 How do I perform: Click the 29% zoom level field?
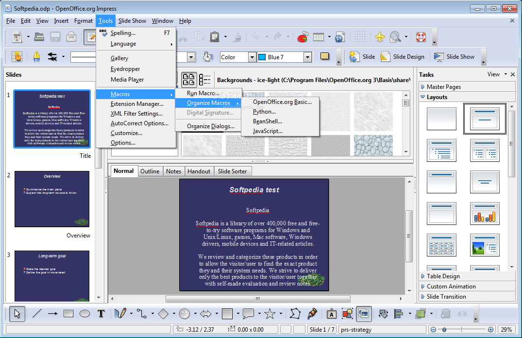coord(506,330)
